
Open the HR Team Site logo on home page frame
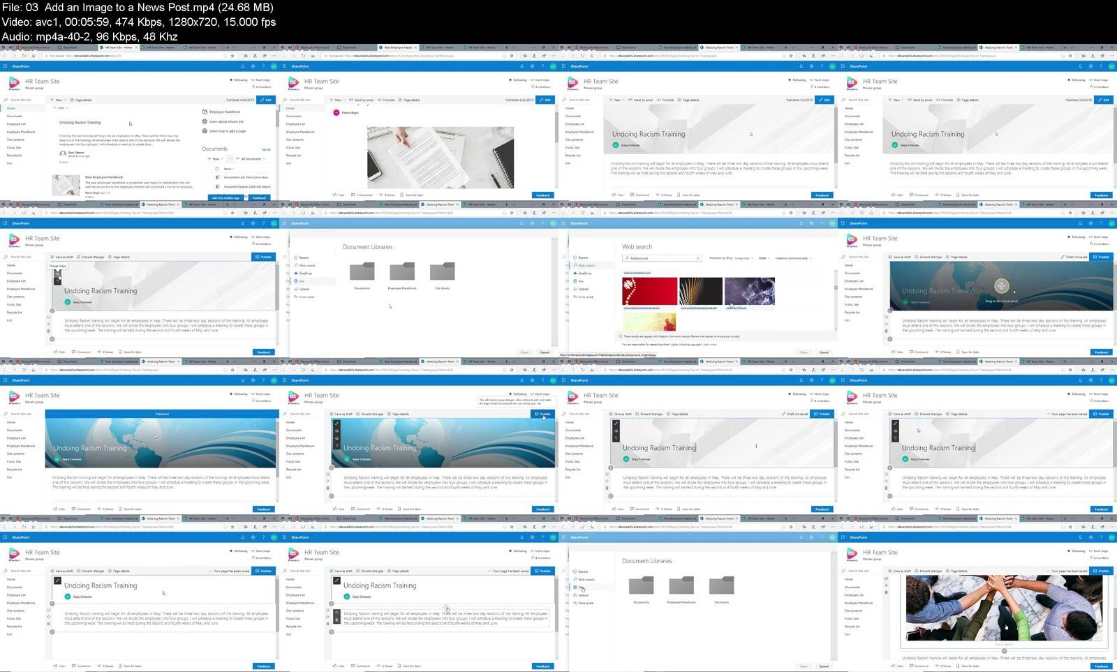(x=14, y=83)
